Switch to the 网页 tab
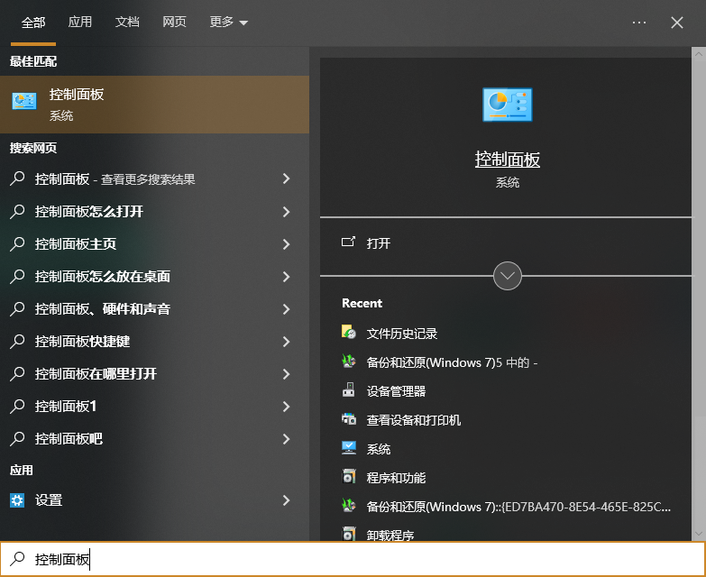The height and width of the screenshot is (577, 706). click(x=174, y=22)
